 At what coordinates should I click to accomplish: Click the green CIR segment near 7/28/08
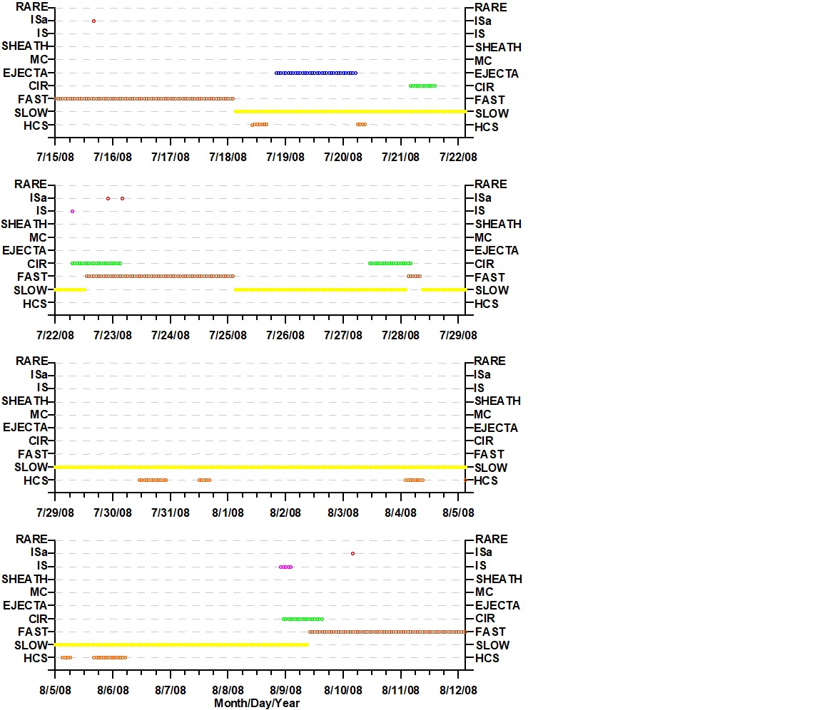(x=390, y=263)
